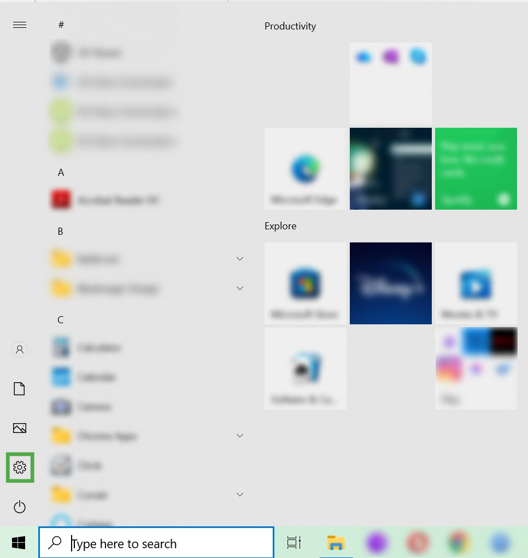Click the letter C section header

61,319
